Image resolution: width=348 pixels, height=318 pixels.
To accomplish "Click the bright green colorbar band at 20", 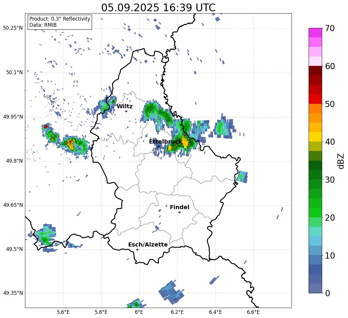I will point(315,213).
